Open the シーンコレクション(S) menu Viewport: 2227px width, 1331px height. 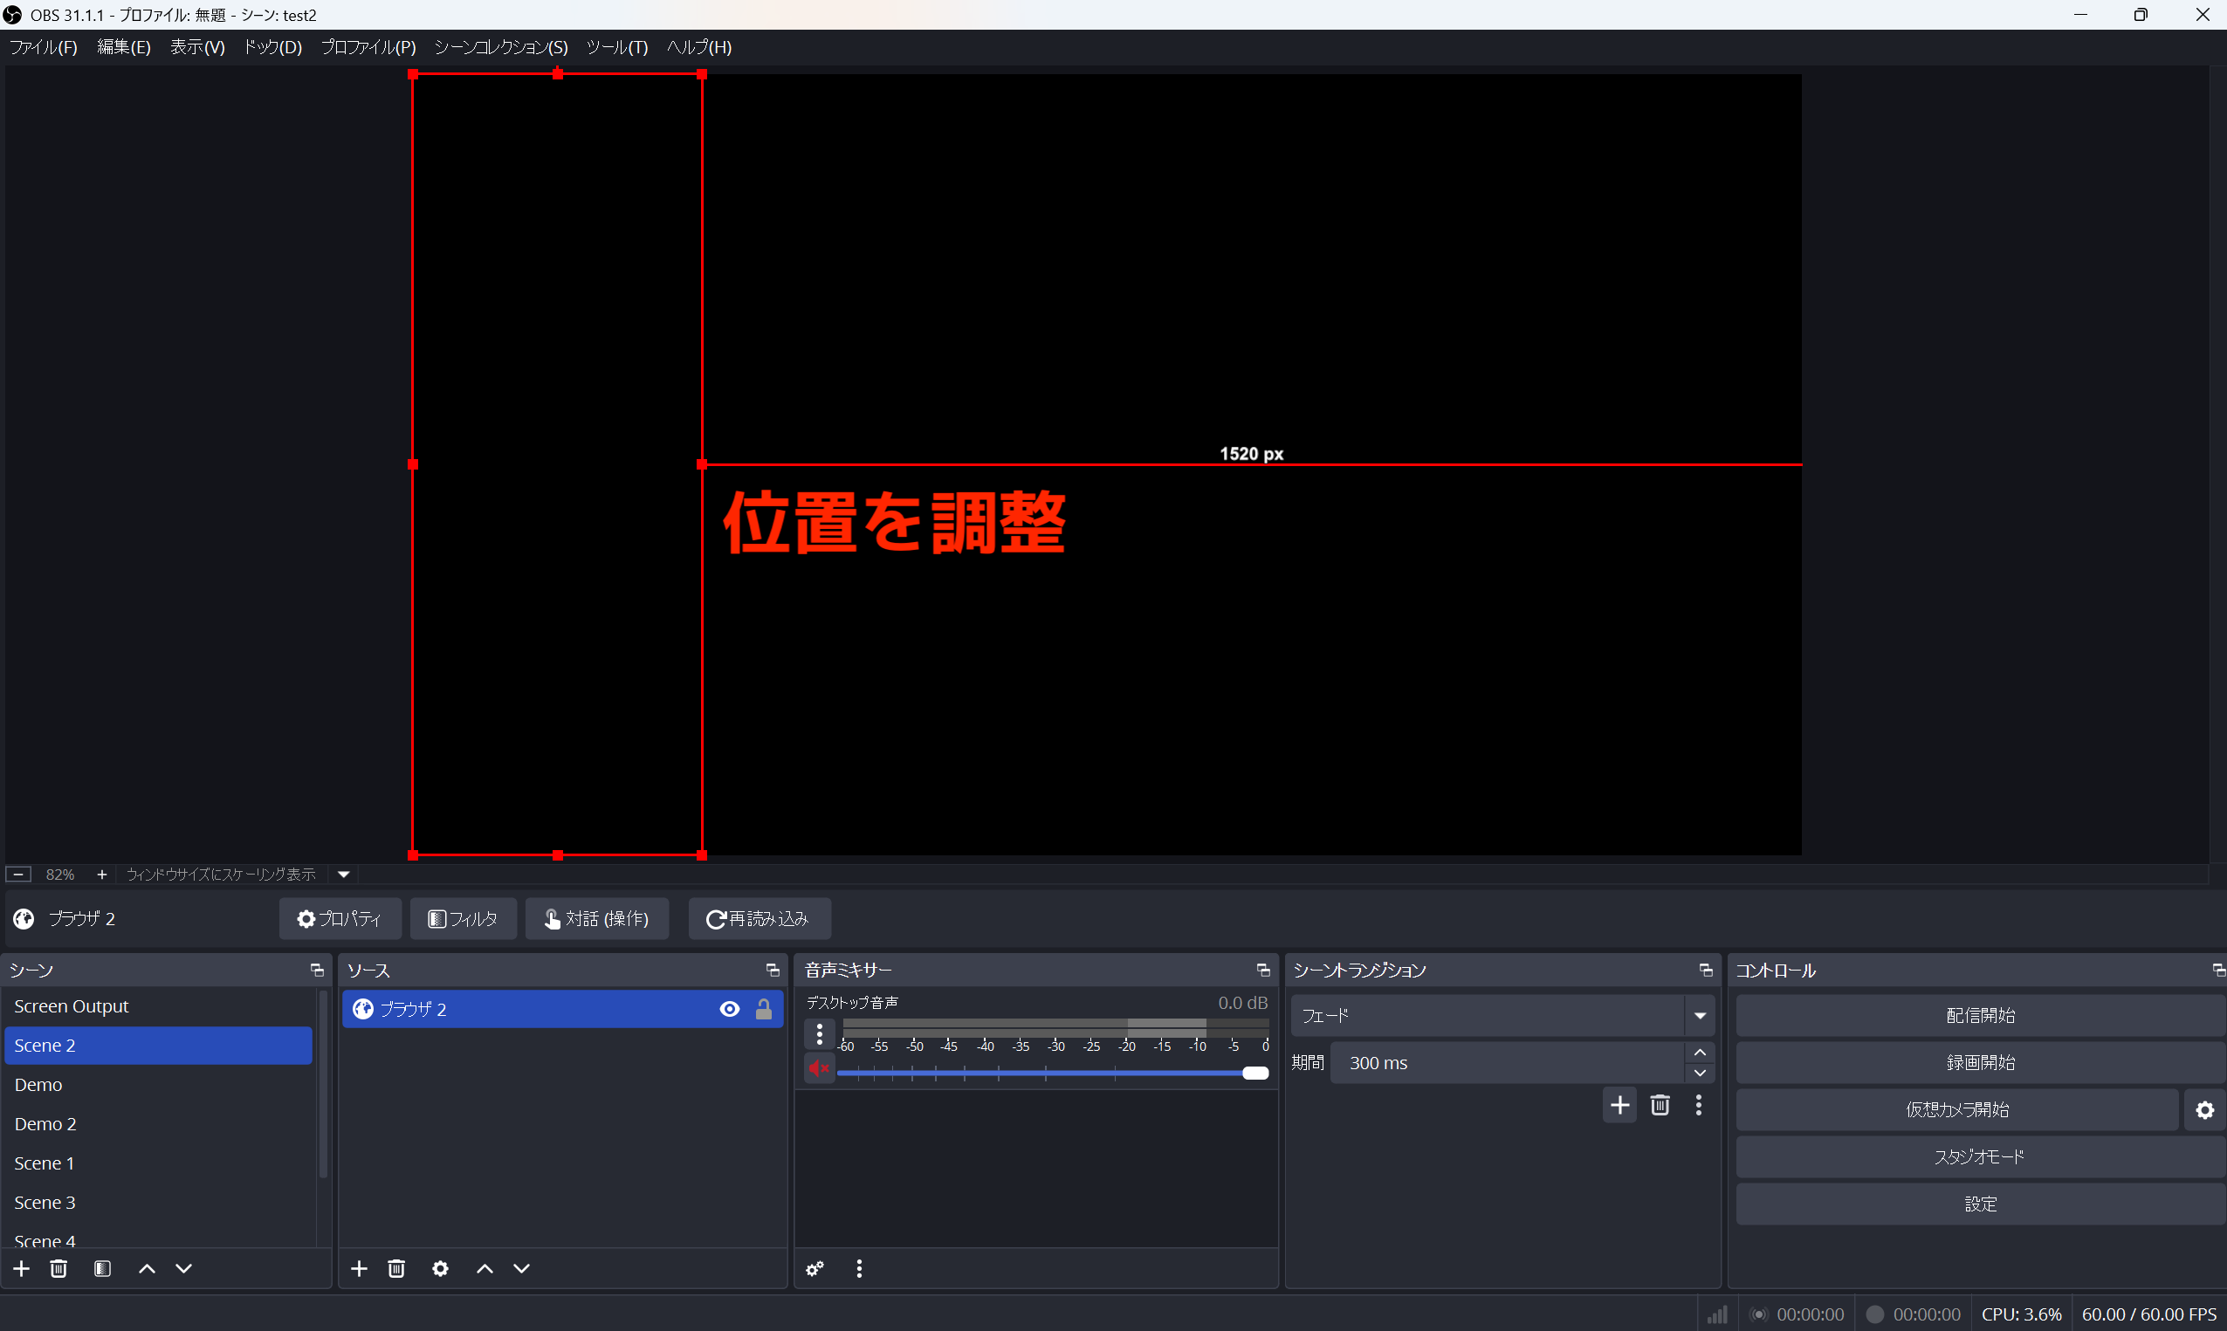pos(501,47)
